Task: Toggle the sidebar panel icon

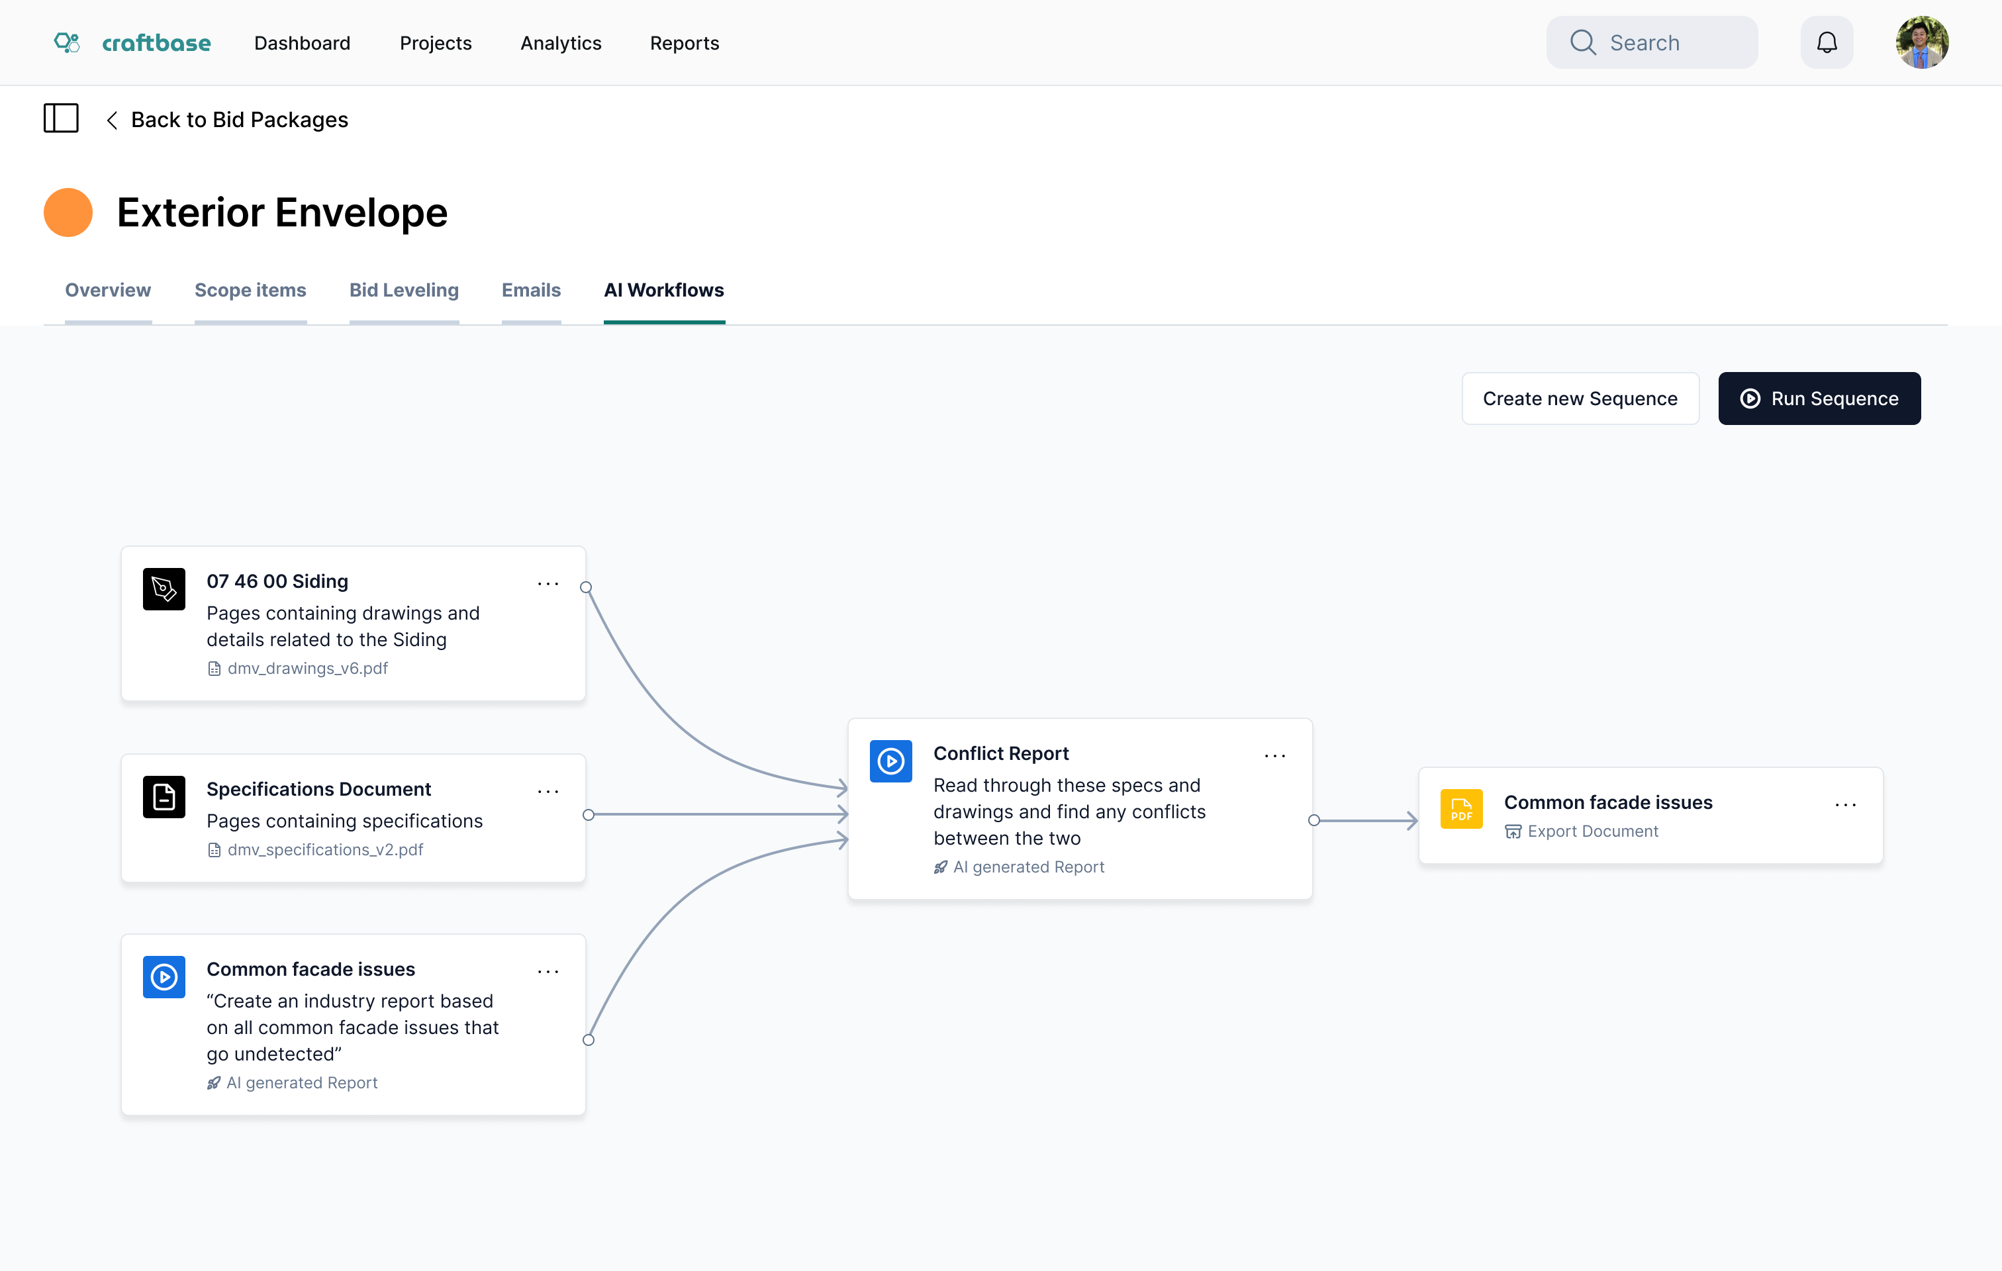Action: point(61,119)
